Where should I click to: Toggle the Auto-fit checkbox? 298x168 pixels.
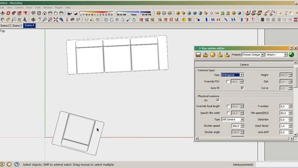pyautogui.click(x=242, y=88)
